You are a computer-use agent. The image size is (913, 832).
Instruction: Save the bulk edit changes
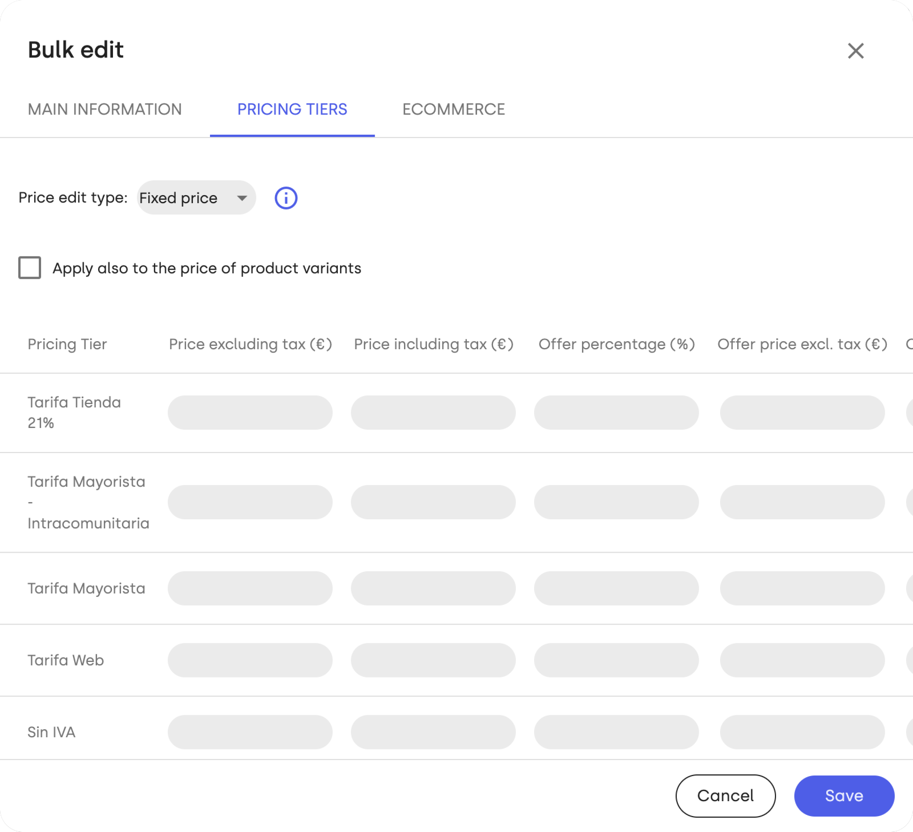point(844,796)
